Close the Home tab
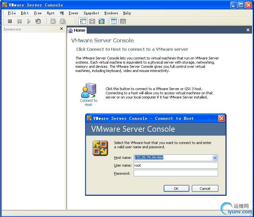Viewport: 254px width, 217px height. coord(248,30)
